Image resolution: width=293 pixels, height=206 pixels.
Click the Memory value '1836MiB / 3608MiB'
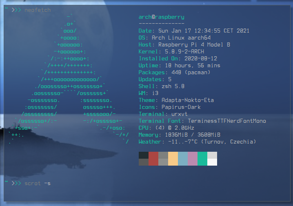(x=193, y=135)
